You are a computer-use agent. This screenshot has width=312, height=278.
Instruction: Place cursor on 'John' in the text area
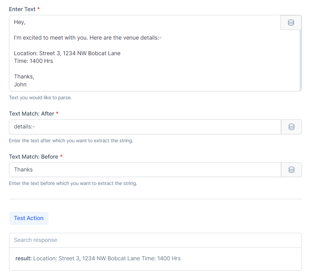[x=20, y=84]
